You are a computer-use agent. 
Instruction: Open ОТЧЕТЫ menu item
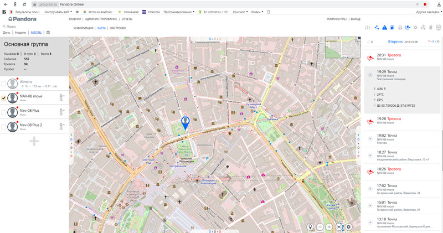[127, 19]
